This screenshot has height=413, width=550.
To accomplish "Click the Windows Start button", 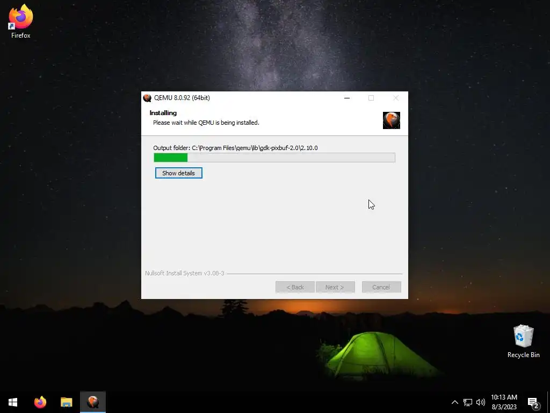I will pos(13,402).
